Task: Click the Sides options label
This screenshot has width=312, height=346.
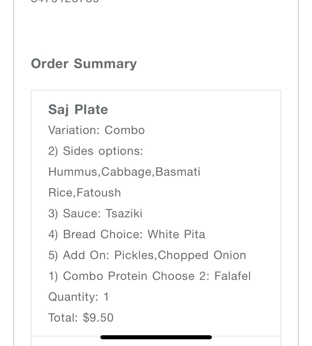Action: click(96, 151)
